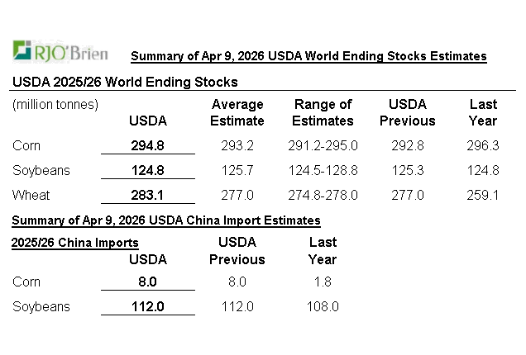526x355 pixels.
Task: Select the bold corn value 294.8
Action: coord(148,146)
